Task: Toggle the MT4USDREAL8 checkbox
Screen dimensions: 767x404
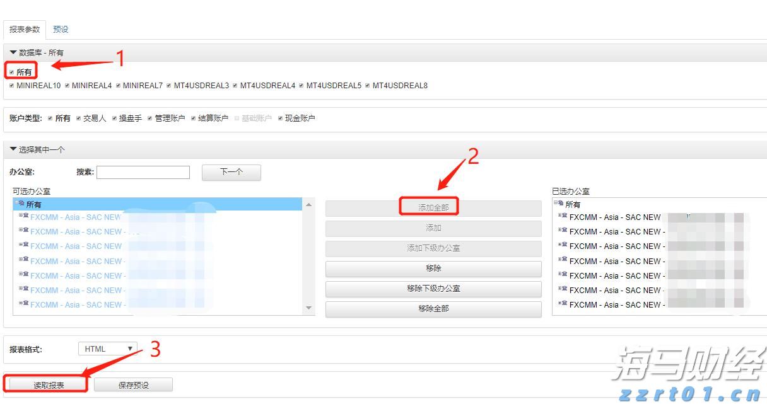Action: [x=368, y=86]
